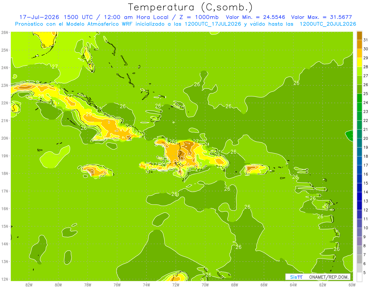The height and width of the screenshot is (289, 374).
Task: Select the 'Valor Min. = 24.5546' value
Action: point(255,17)
